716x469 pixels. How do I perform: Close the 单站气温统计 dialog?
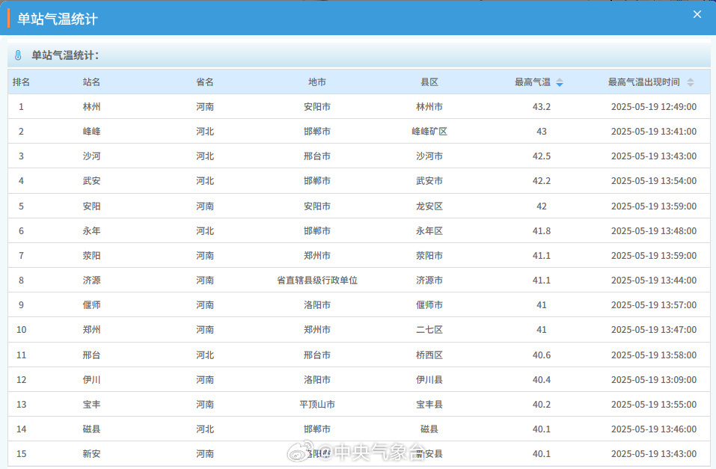tap(697, 15)
